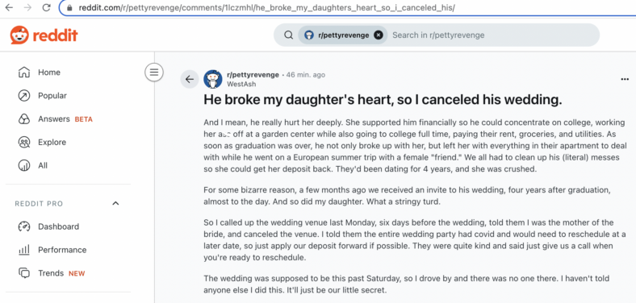This screenshot has width=636, height=303.
Task: Open the Home sidebar icon
Action: (24, 72)
